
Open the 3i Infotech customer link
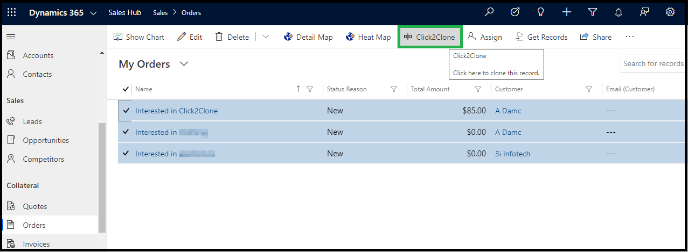click(512, 154)
